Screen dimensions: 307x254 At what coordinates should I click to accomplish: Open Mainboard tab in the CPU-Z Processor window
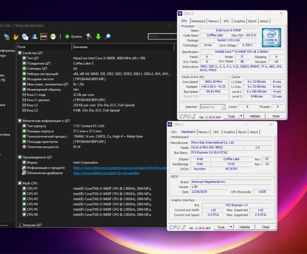tap(198, 21)
